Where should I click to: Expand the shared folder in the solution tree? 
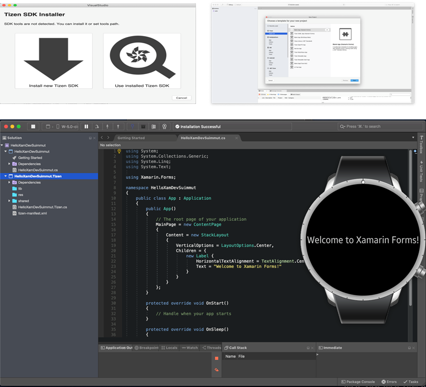pyautogui.click(x=9, y=201)
